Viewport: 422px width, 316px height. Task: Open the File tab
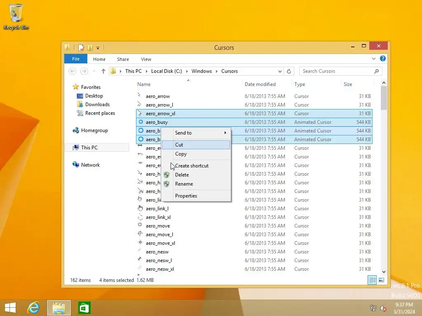coord(76,59)
